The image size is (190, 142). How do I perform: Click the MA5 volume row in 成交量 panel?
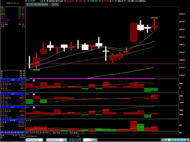click(13, 124)
